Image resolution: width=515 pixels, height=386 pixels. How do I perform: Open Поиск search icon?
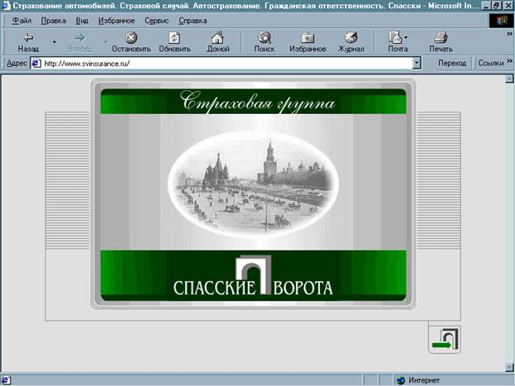265,37
